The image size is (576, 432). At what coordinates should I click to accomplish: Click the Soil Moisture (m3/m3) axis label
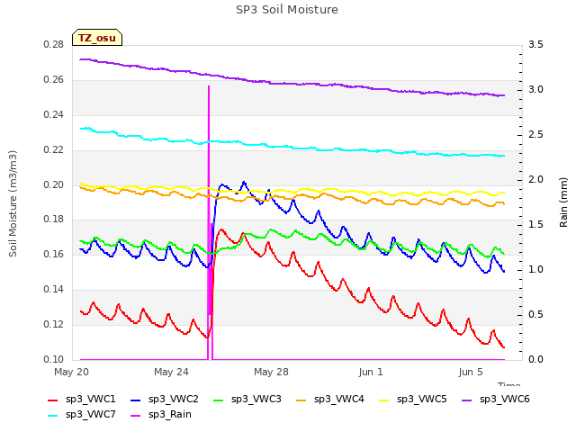click(13, 203)
